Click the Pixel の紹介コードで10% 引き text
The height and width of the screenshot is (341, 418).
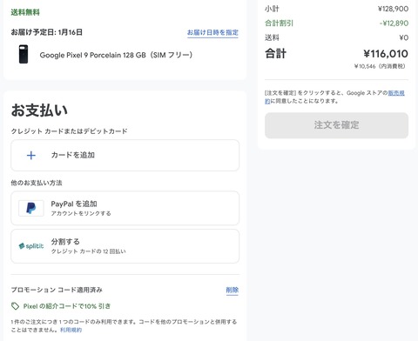click(x=67, y=306)
